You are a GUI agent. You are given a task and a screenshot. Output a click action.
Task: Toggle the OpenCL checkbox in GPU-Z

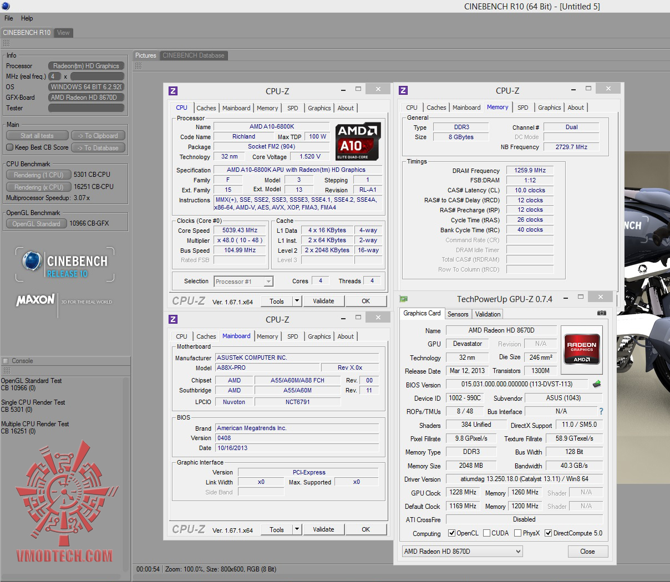point(451,533)
